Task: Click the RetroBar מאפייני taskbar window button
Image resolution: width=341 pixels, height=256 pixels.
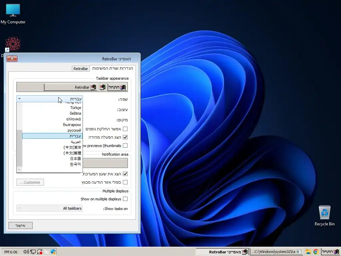Action: coord(222,252)
